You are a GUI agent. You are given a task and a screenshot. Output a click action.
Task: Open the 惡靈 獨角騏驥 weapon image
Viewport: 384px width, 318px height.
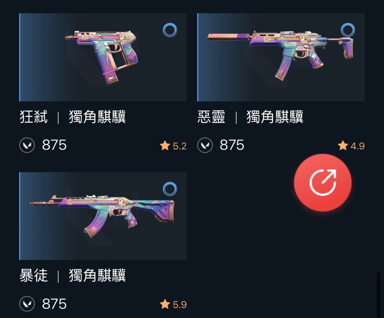281,57
